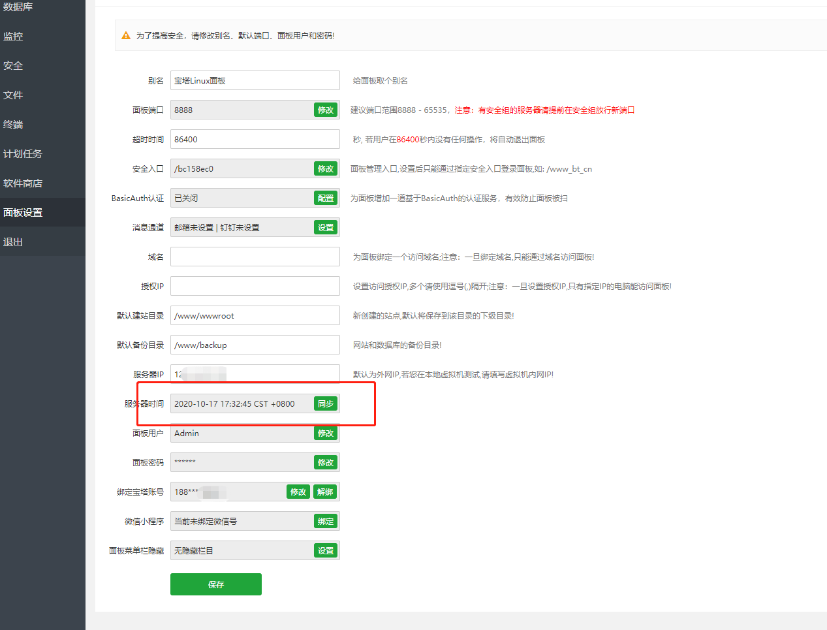827x630 pixels.
Task: Click the green 保存 button
Action: tap(216, 584)
